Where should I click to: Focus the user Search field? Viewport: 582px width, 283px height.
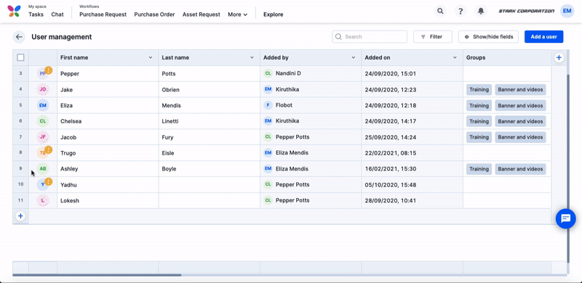point(370,37)
